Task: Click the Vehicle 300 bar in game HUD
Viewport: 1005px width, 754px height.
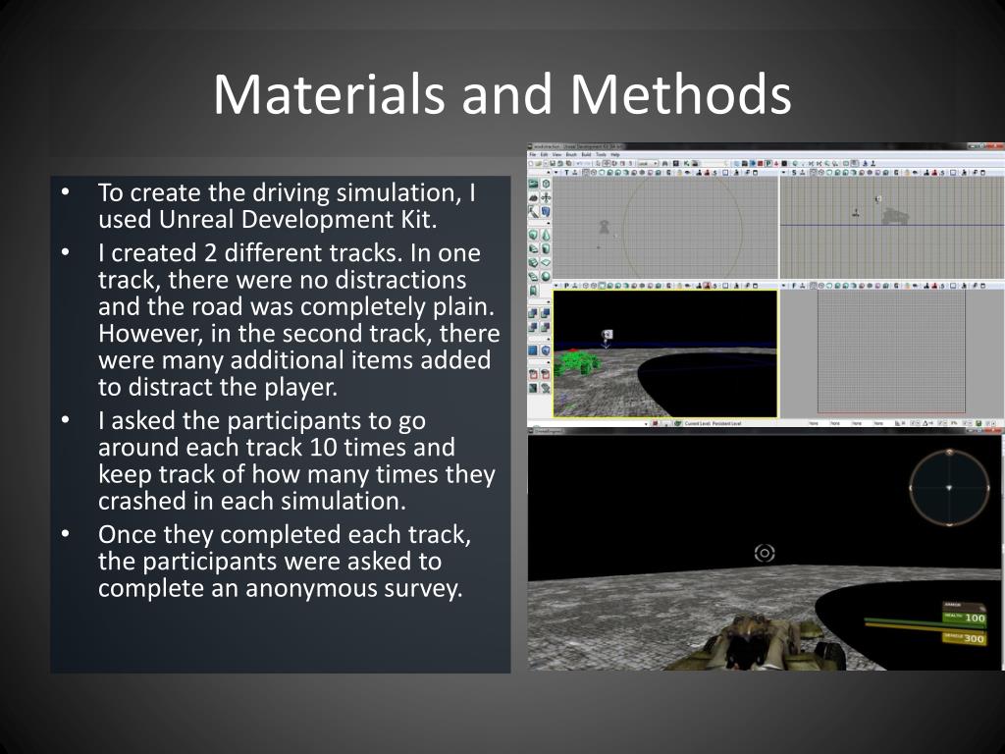Action: coord(964,638)
